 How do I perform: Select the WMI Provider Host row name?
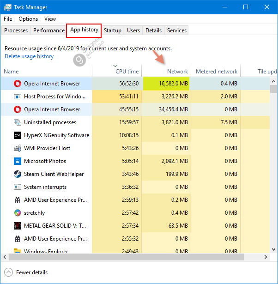(47, 148)
